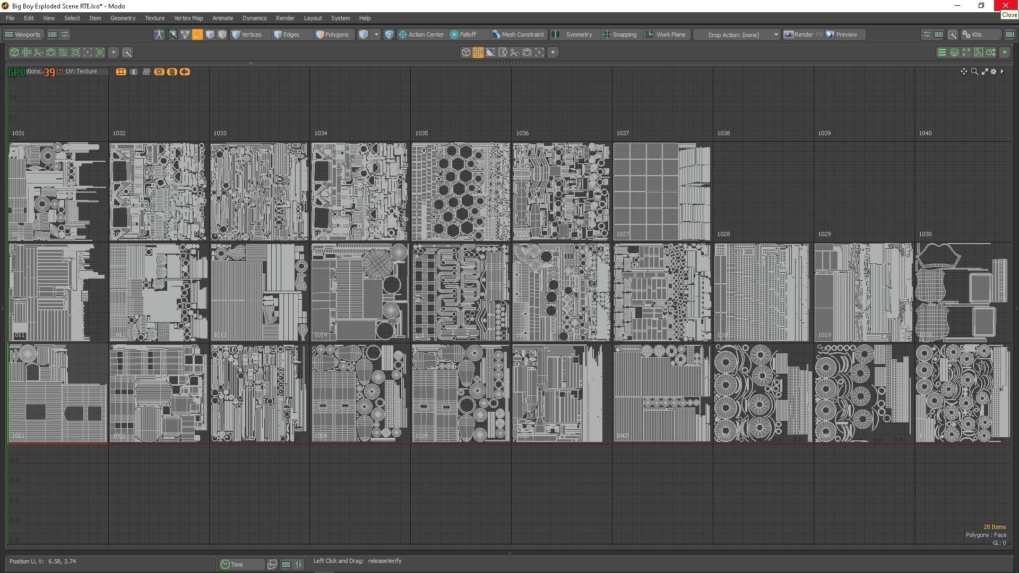The width and height of the screenshot is (1019, 573).
Task: Click the white camera icon in center toolbar
Action: (527, 53)
